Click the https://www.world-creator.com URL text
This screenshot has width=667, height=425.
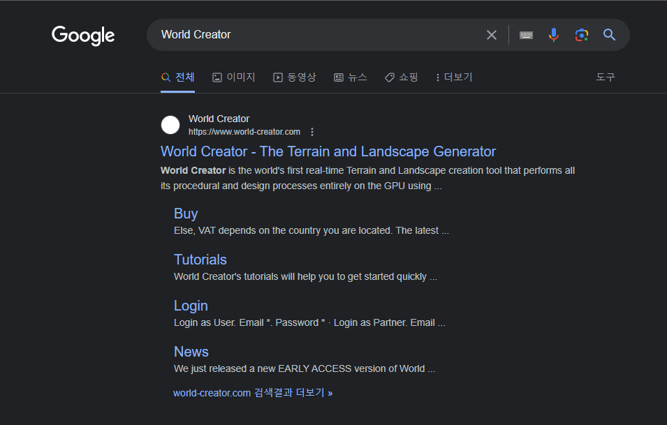point(244,132)
